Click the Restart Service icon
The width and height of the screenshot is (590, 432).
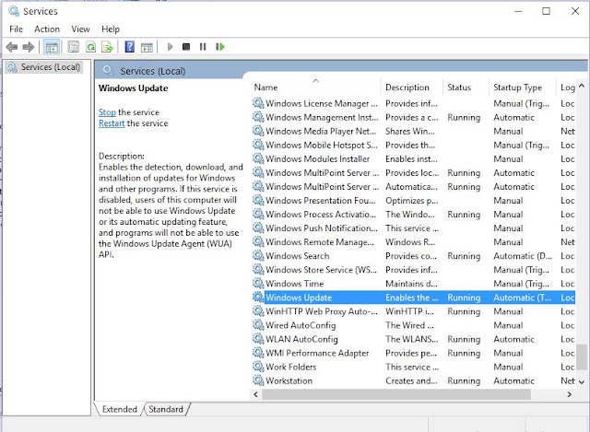click(220, 47)
